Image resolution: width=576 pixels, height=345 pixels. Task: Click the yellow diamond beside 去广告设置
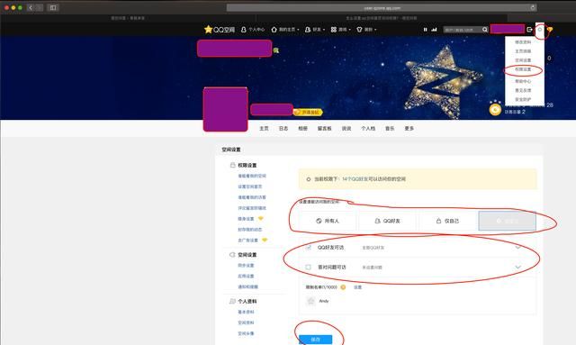tap(265, 241)
